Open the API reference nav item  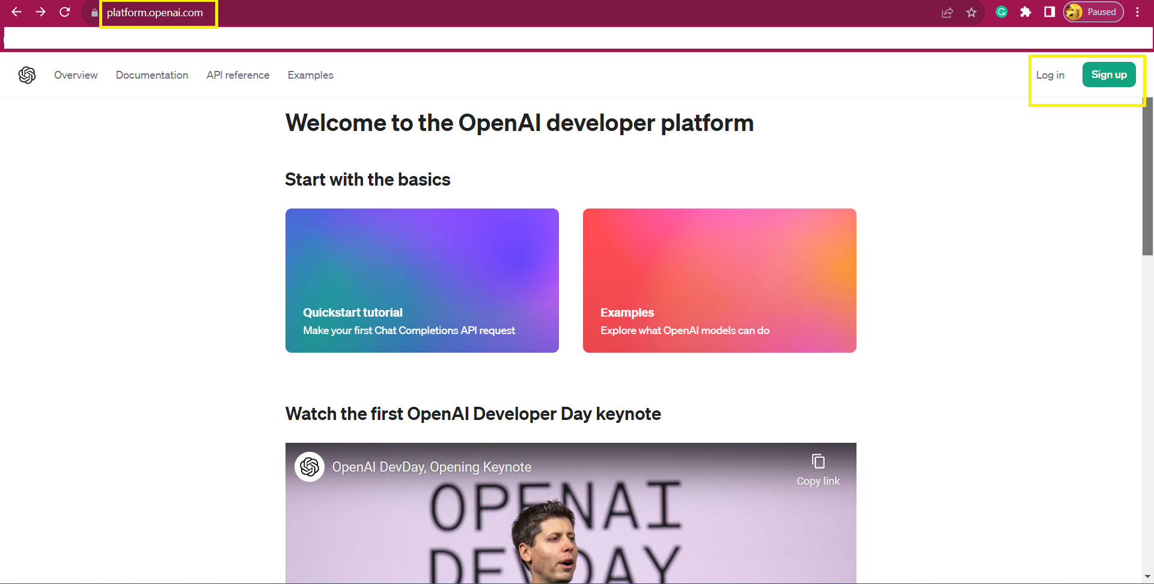238,75
